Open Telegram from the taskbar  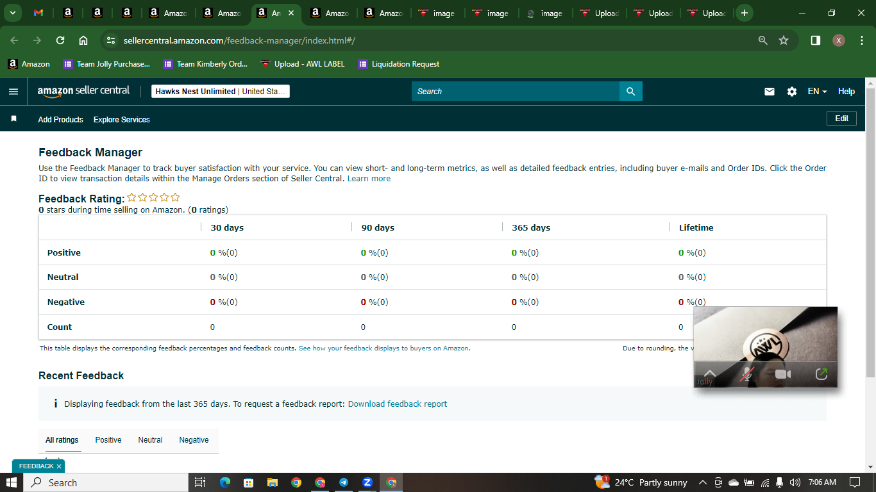(x=344, y=482)
